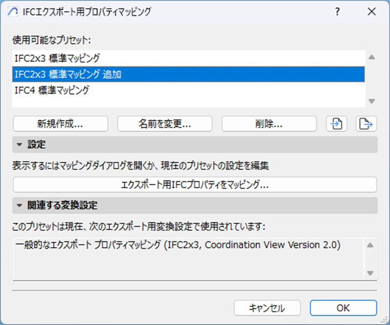Viewport: 390px width, 325px height.
Task: Click the help question mark icon
Action: pos(337,11)
